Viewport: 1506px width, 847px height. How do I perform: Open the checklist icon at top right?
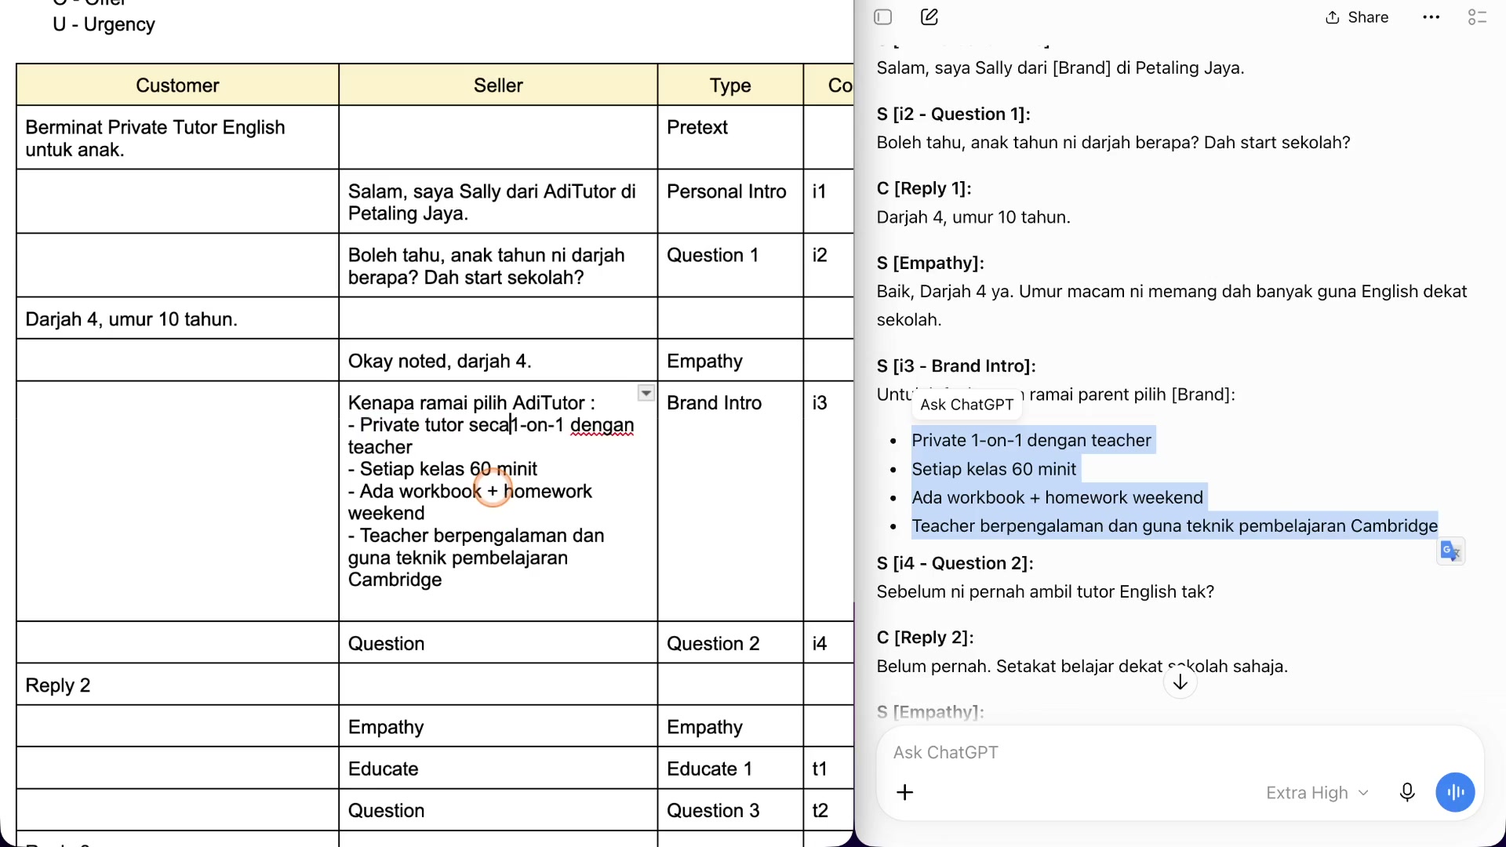[x=1477, y=17]
